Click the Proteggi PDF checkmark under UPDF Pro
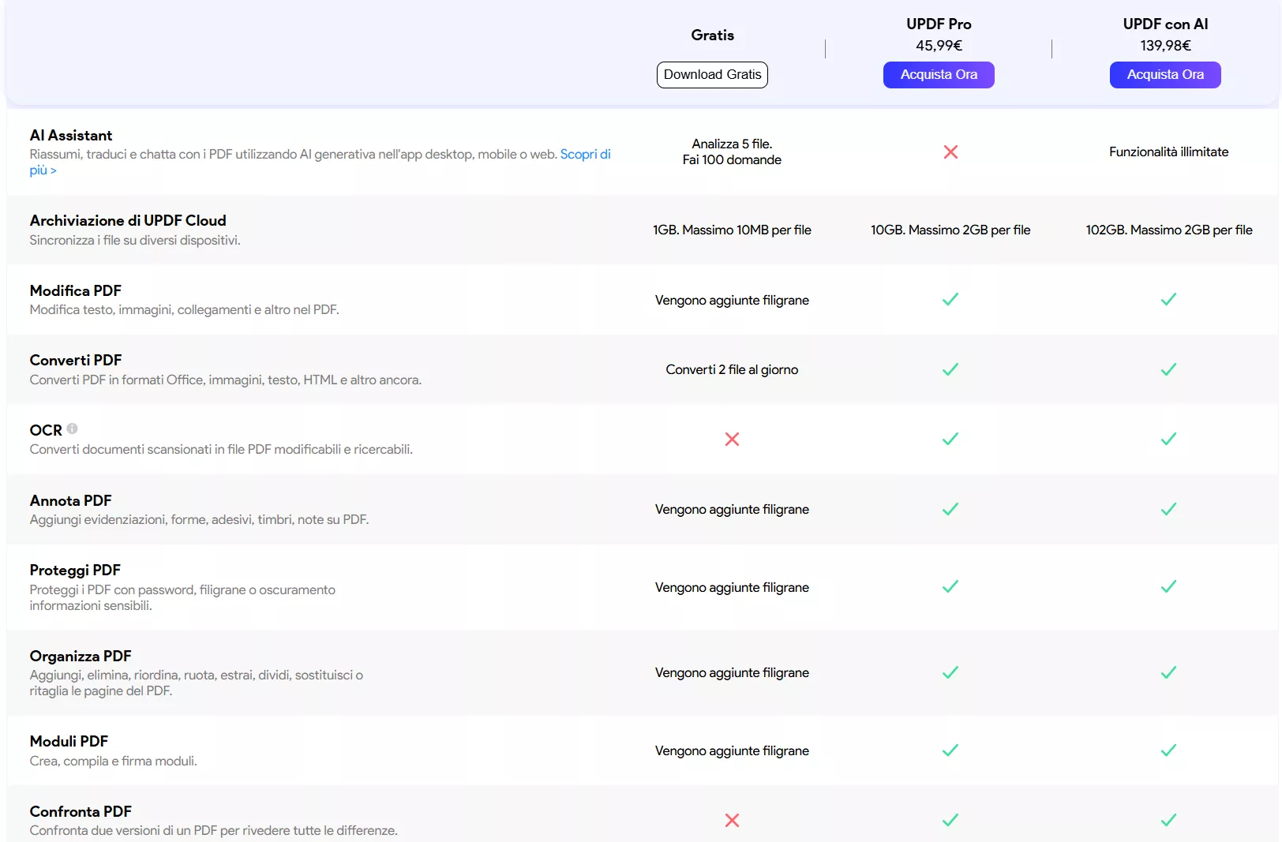The height and width of the screenshot is (842, 1282). point(950,586)
